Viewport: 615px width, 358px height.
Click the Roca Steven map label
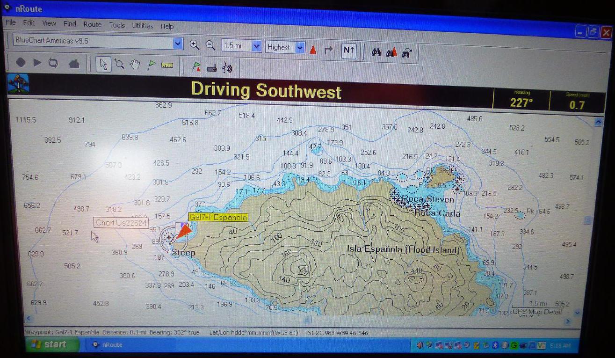point(428,200)
